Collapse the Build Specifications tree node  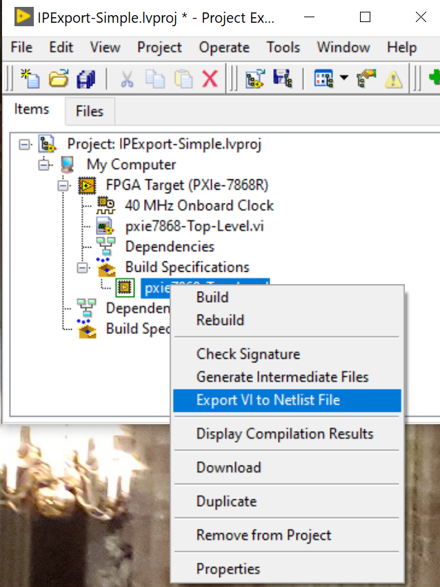(x=82, y=268)
